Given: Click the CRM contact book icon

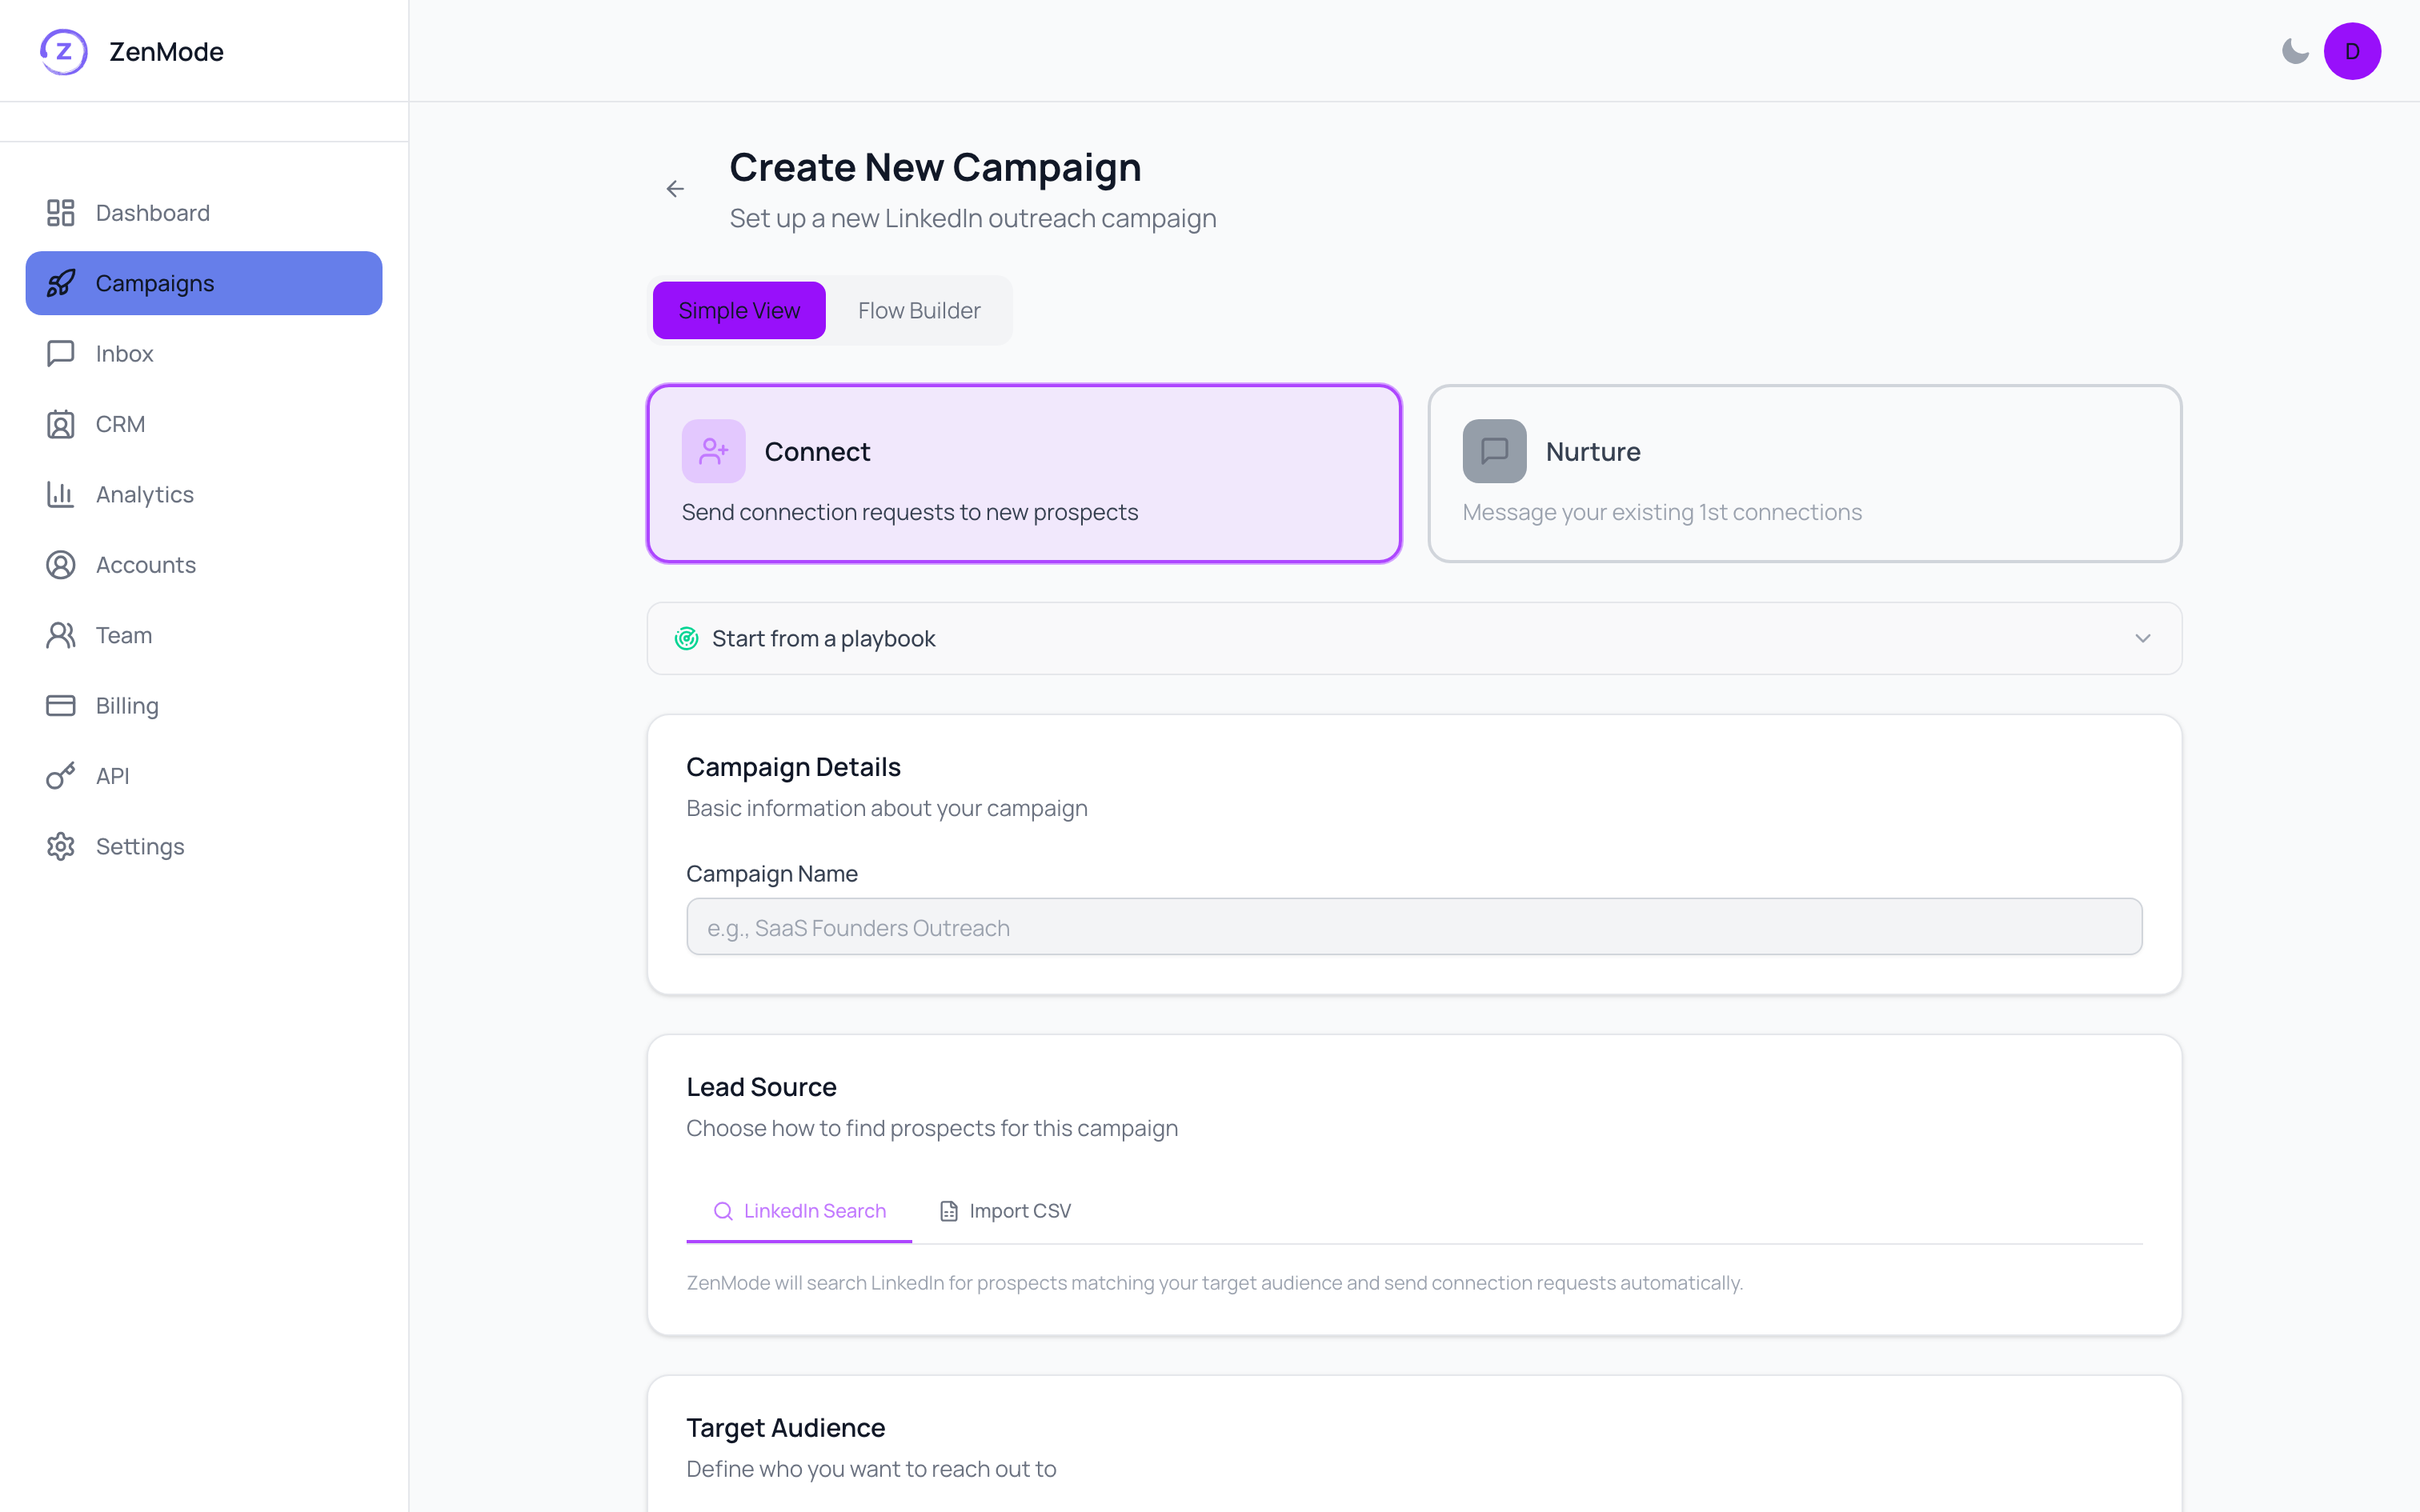Looking at the screenshot, I should click(61, 424).
